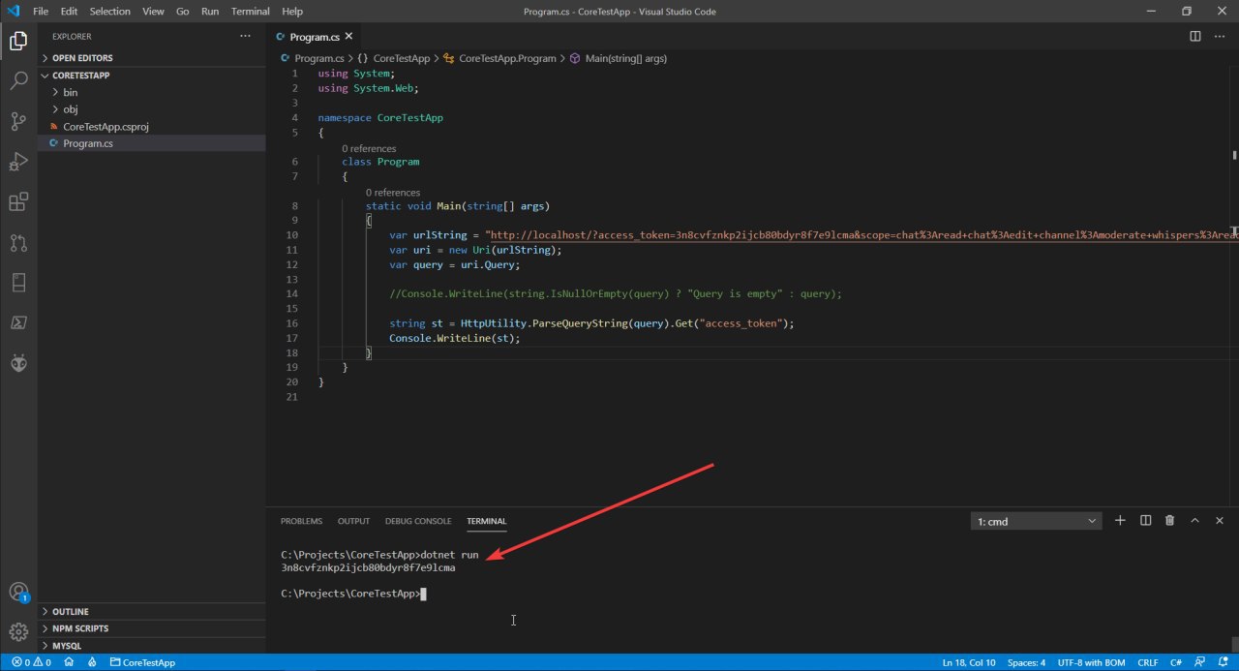
Task: Select Program.cs in explorer tree
Action: click(x=152, y=143)
